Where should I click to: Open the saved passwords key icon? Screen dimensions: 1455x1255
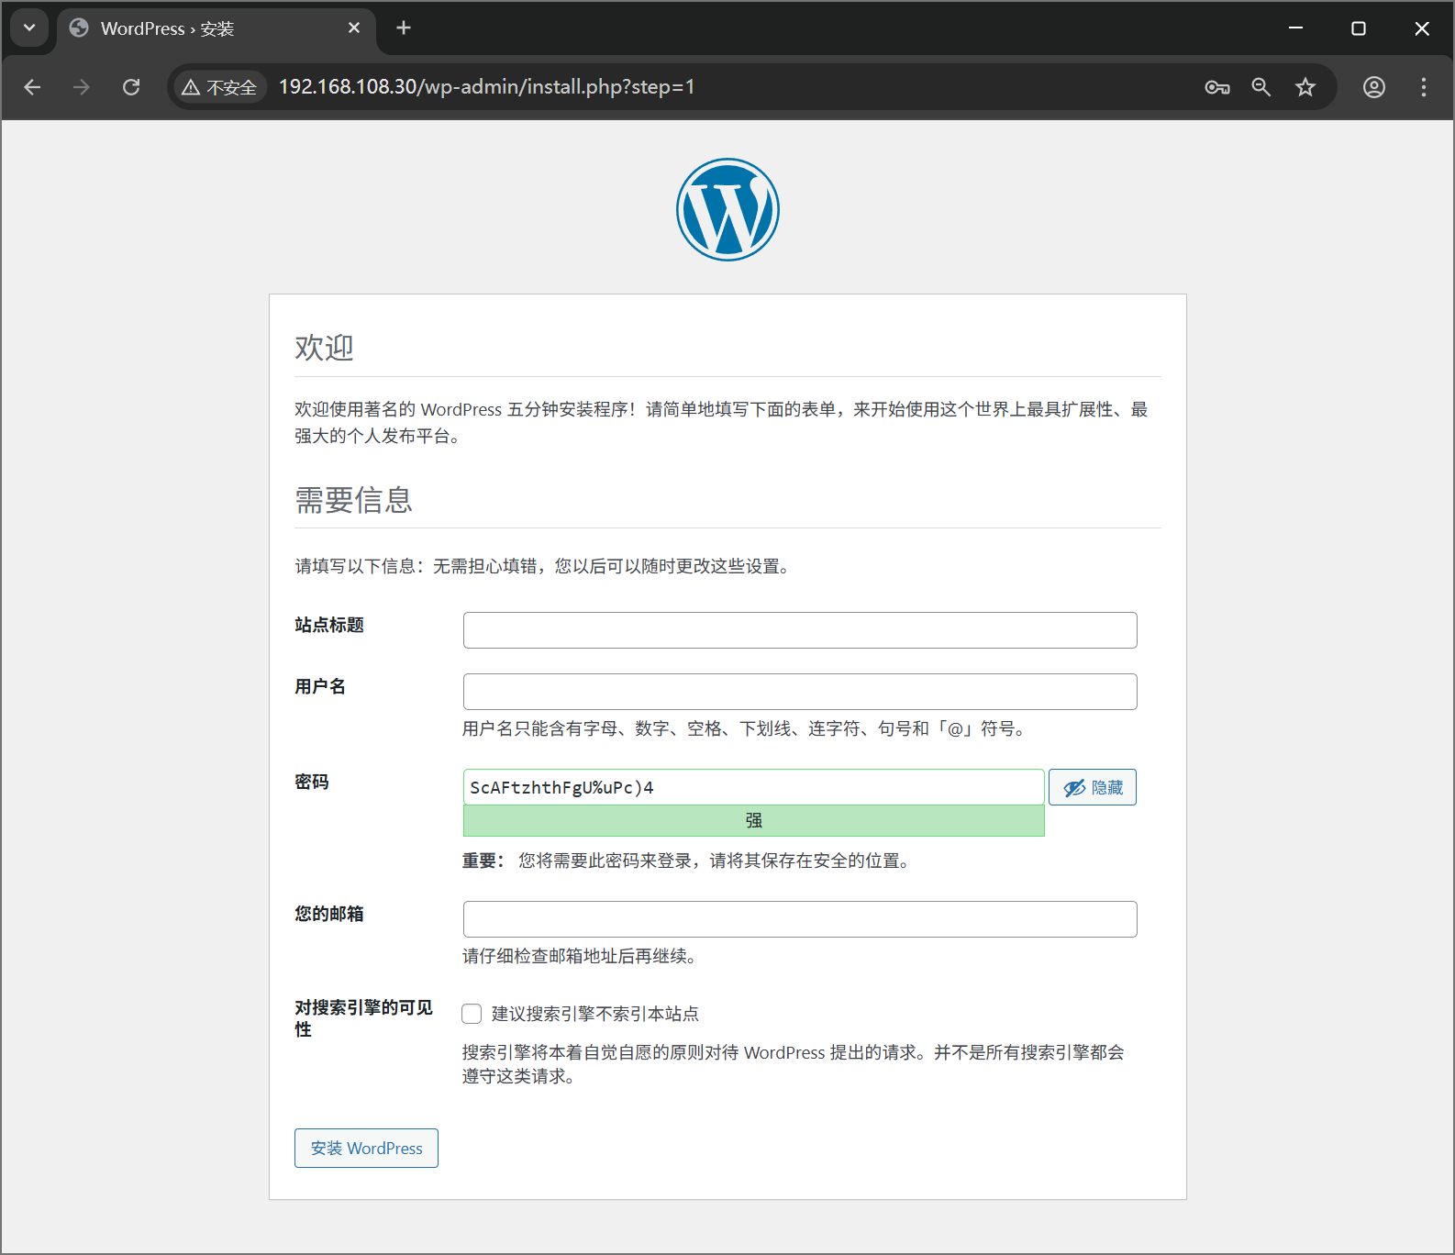[x=1217, y=87]
